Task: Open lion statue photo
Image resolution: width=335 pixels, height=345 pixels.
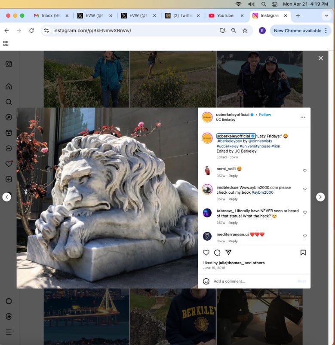Action: (x=107, y=198)
